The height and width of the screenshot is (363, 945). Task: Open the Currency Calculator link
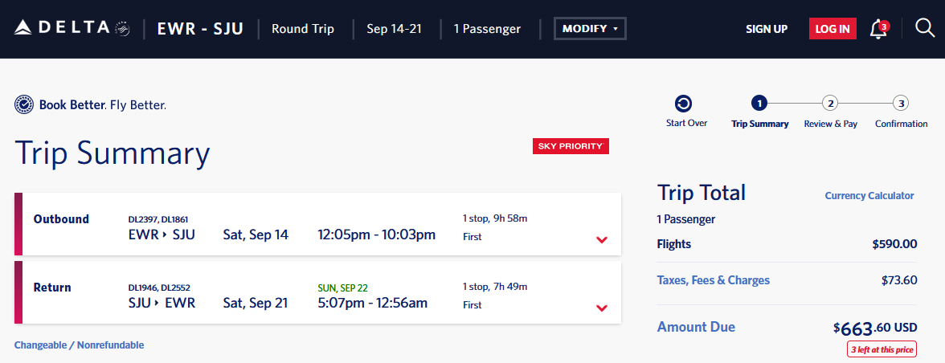[869, 196]
